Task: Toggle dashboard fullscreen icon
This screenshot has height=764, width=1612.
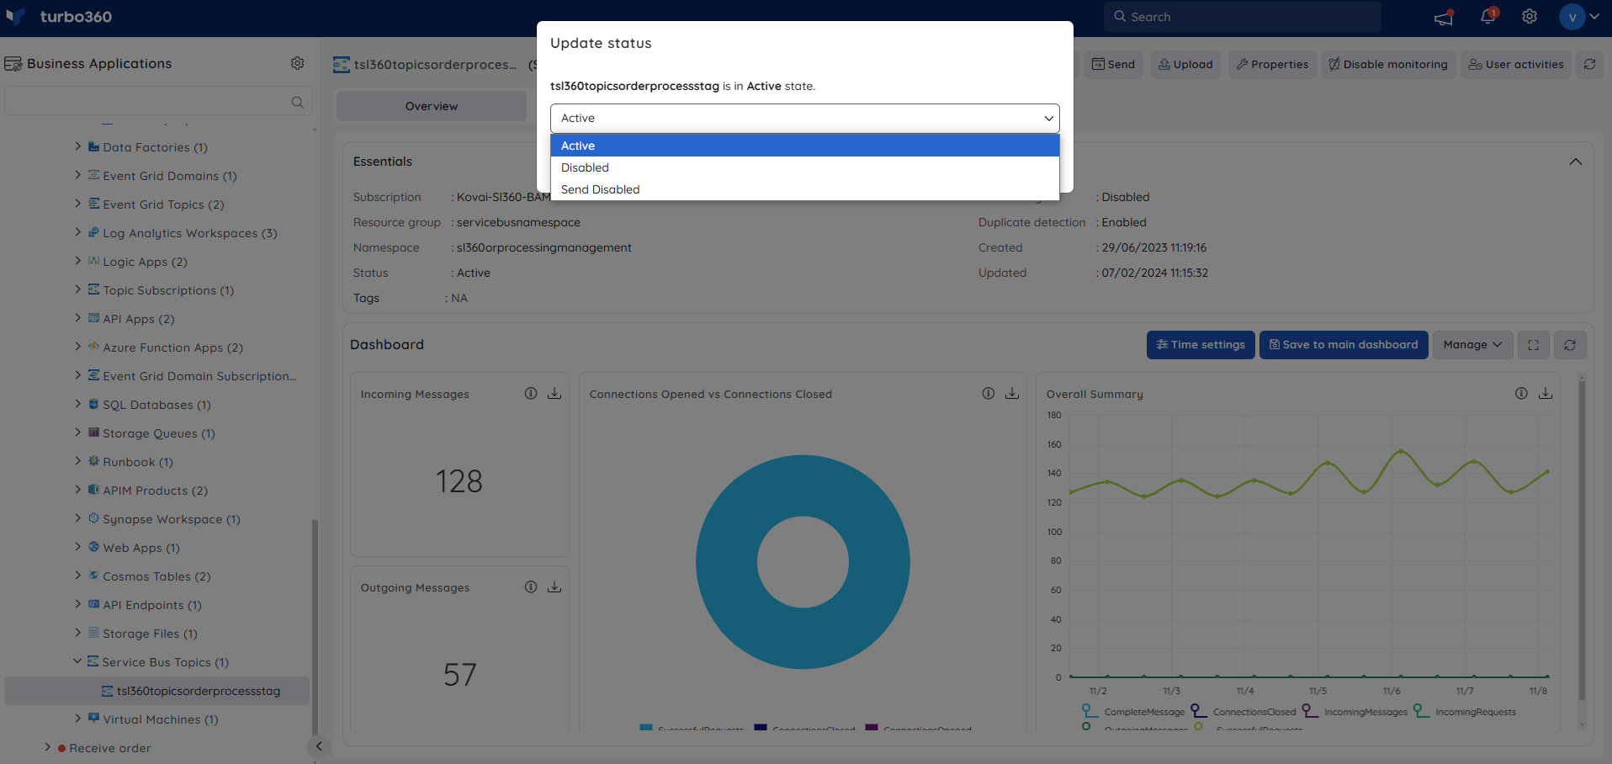Action: pos(1533,345)
